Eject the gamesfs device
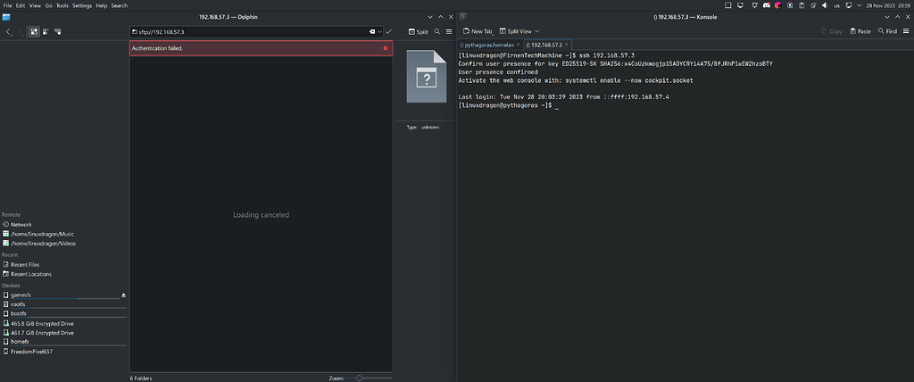This screenshot has height=382, width=914. pyautogui.click(x=124, y=294)
